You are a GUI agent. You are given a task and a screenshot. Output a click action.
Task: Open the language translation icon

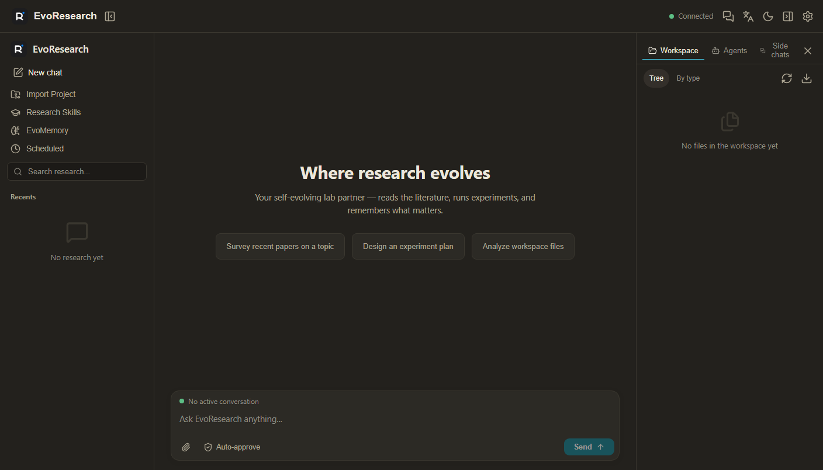point(748,16)
